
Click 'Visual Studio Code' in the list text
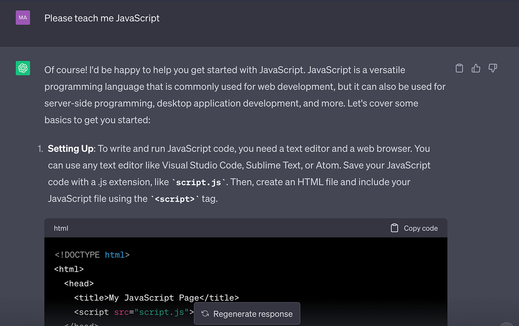[x=202, y=165]
